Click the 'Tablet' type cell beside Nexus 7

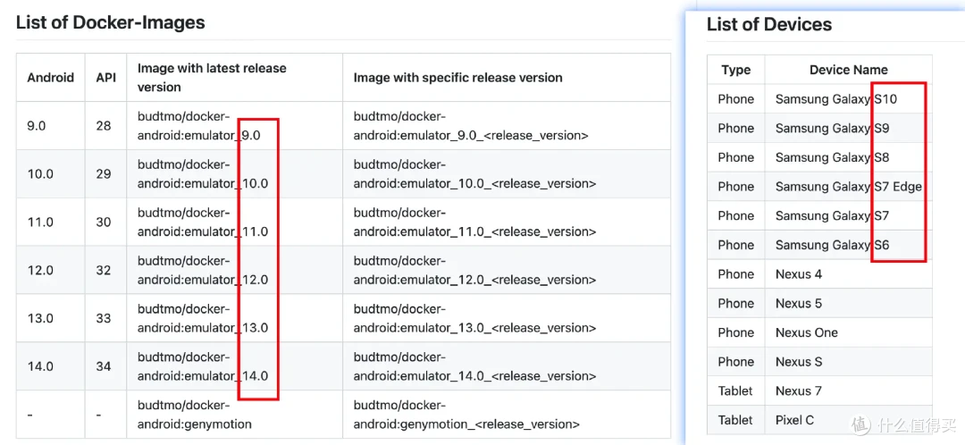(735, 390)
